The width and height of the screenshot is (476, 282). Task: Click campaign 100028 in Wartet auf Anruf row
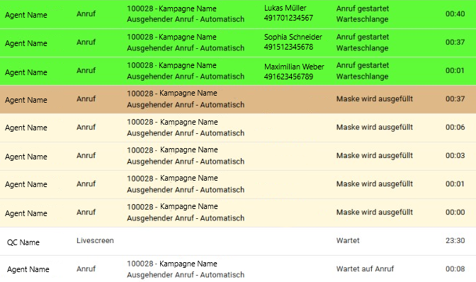(172, 264)
